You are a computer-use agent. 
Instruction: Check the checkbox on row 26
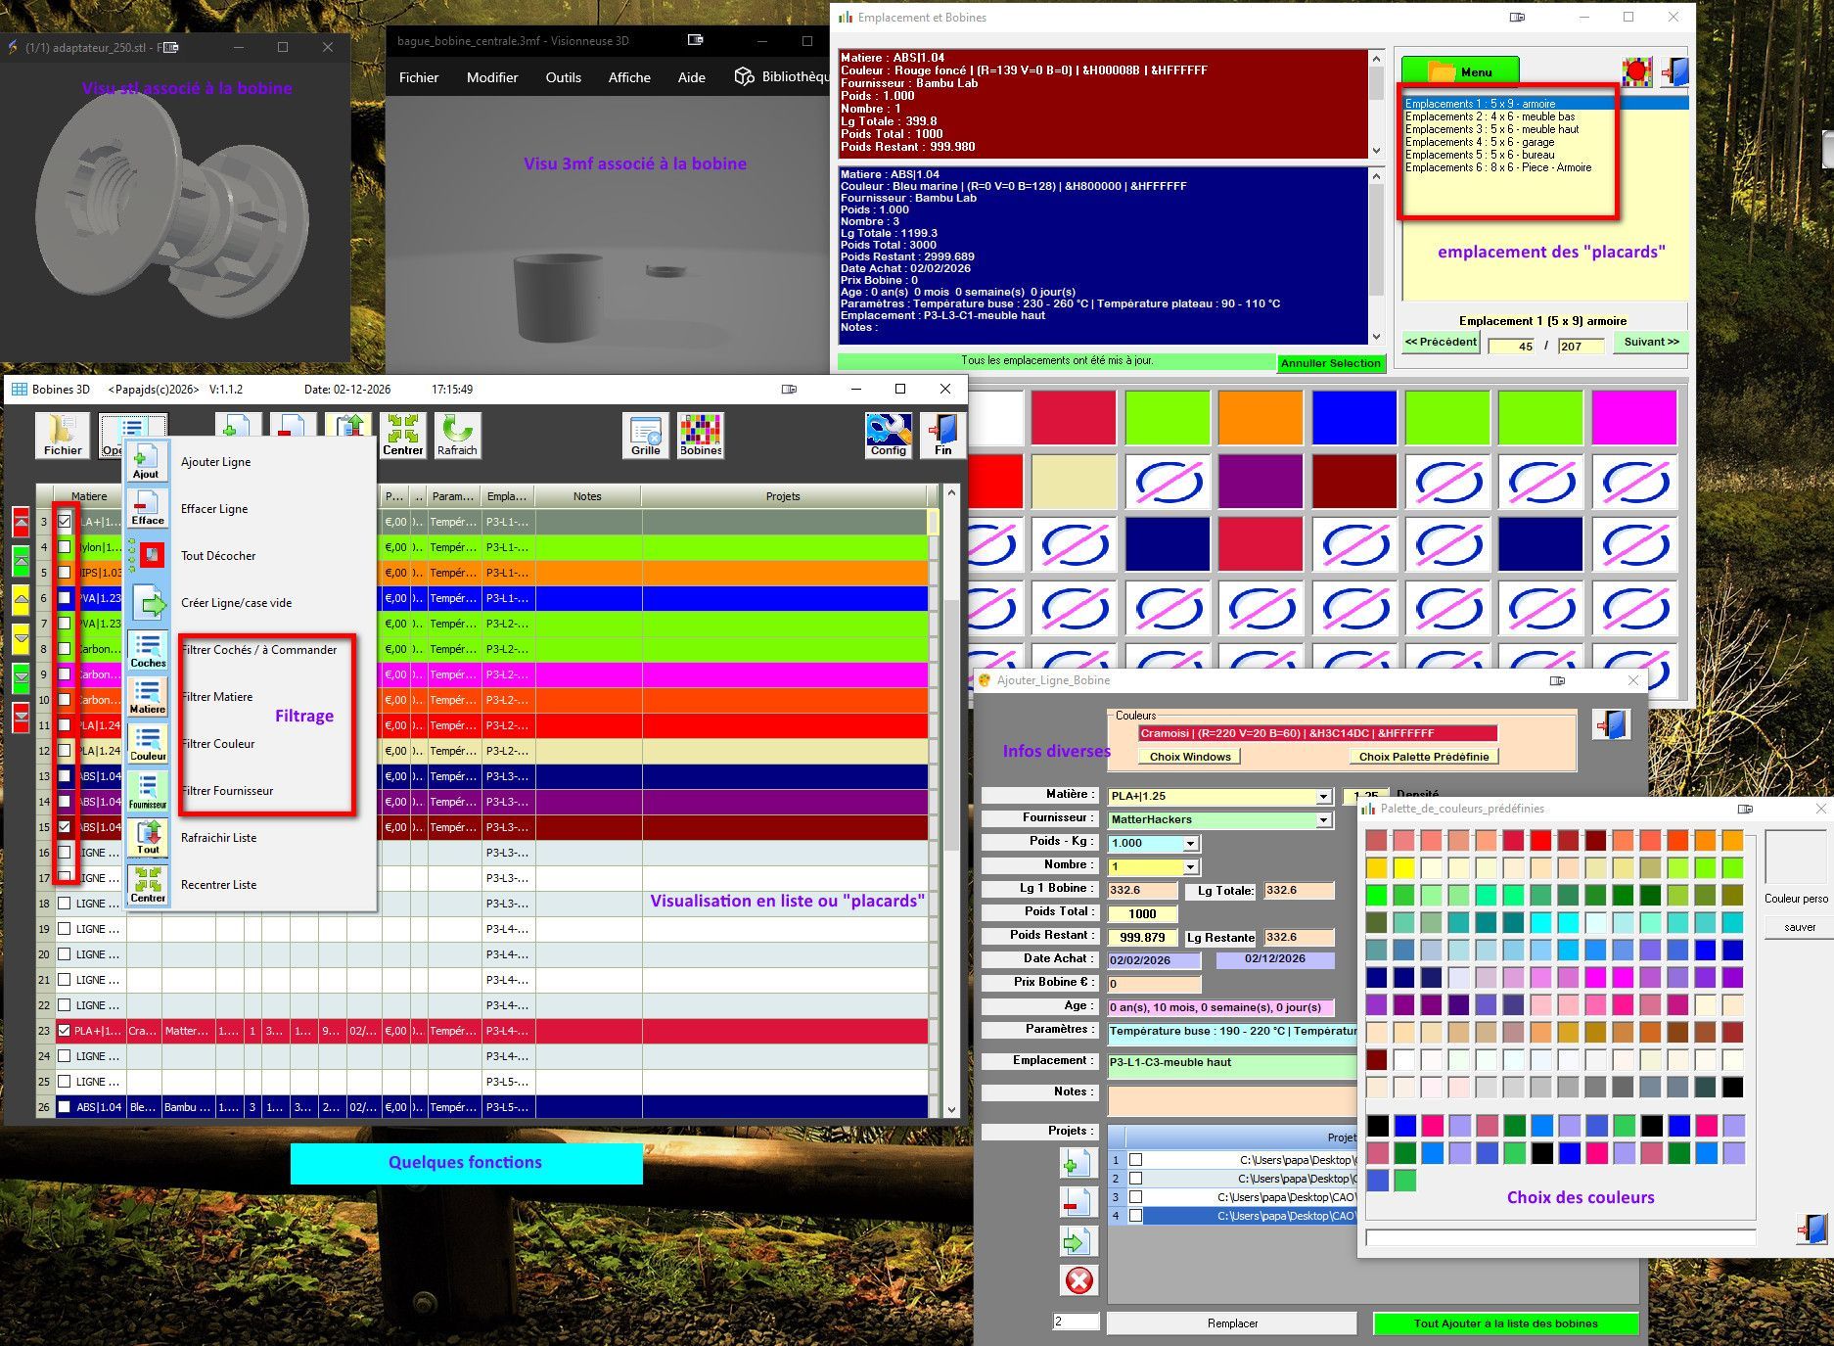pos(65,1107)
